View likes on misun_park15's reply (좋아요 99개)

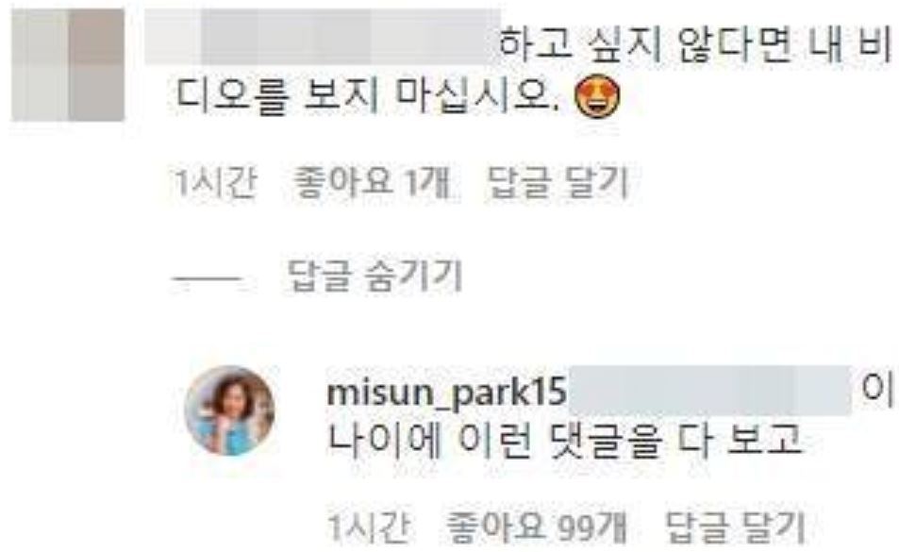point(536,527)
